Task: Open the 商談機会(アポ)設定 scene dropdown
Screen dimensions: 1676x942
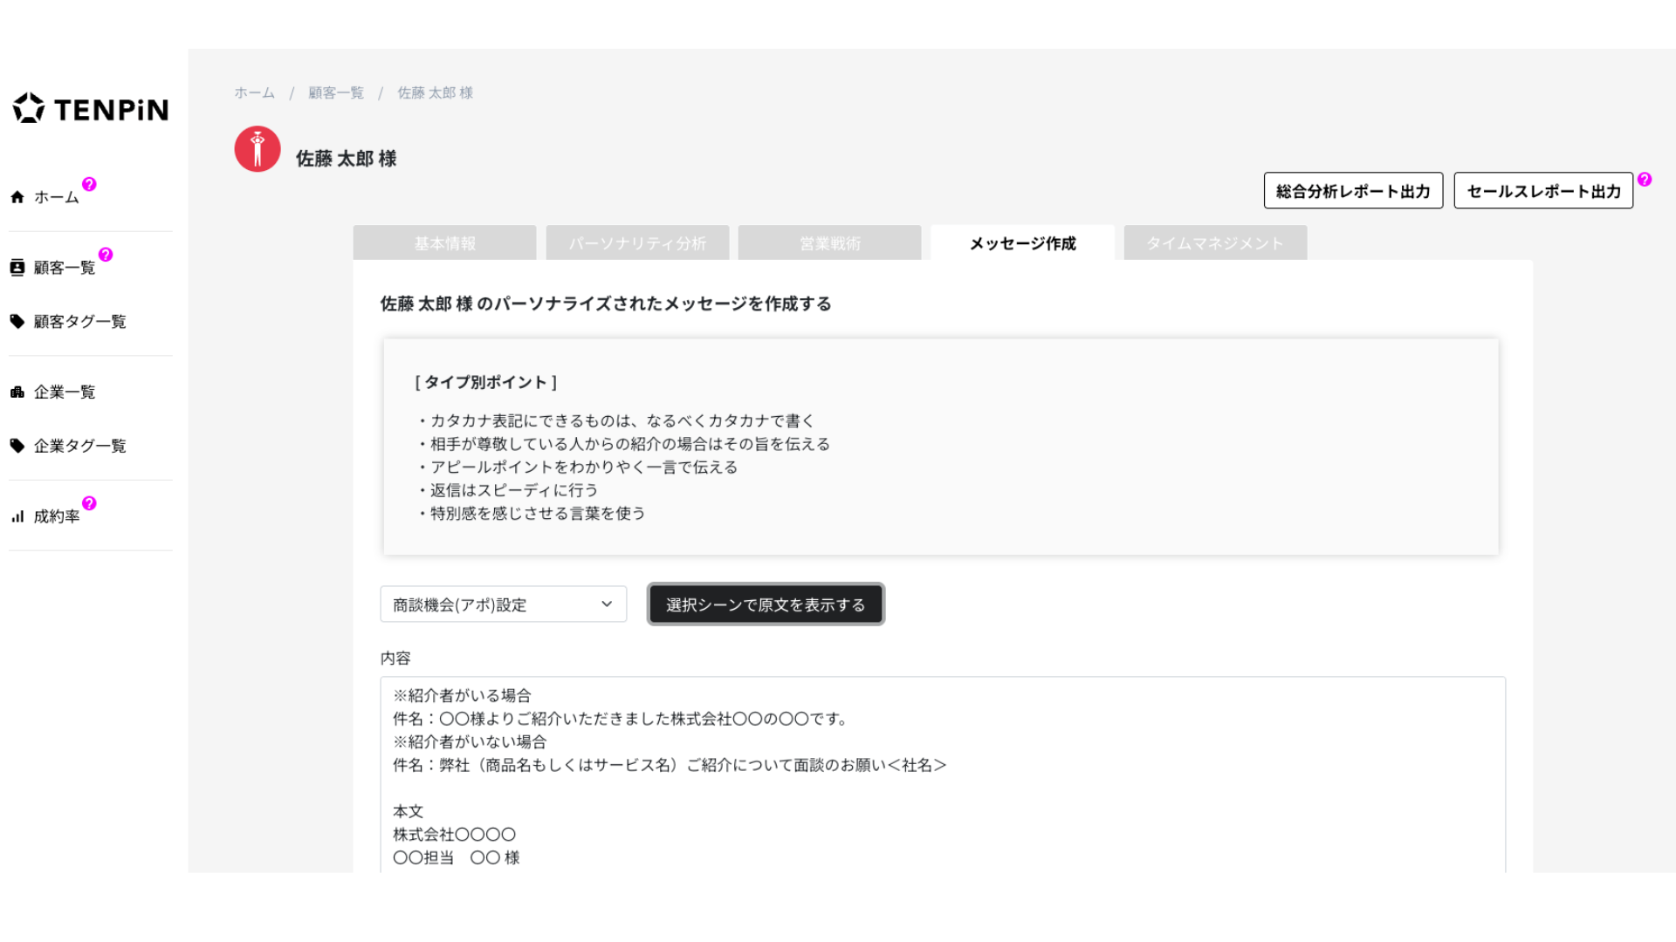Action: pyautogui.click(x=503, y=604)
